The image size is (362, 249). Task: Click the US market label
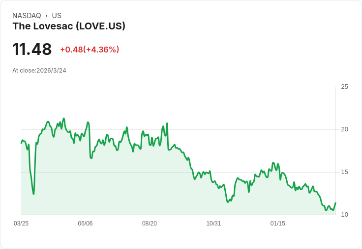pos(57,16)
